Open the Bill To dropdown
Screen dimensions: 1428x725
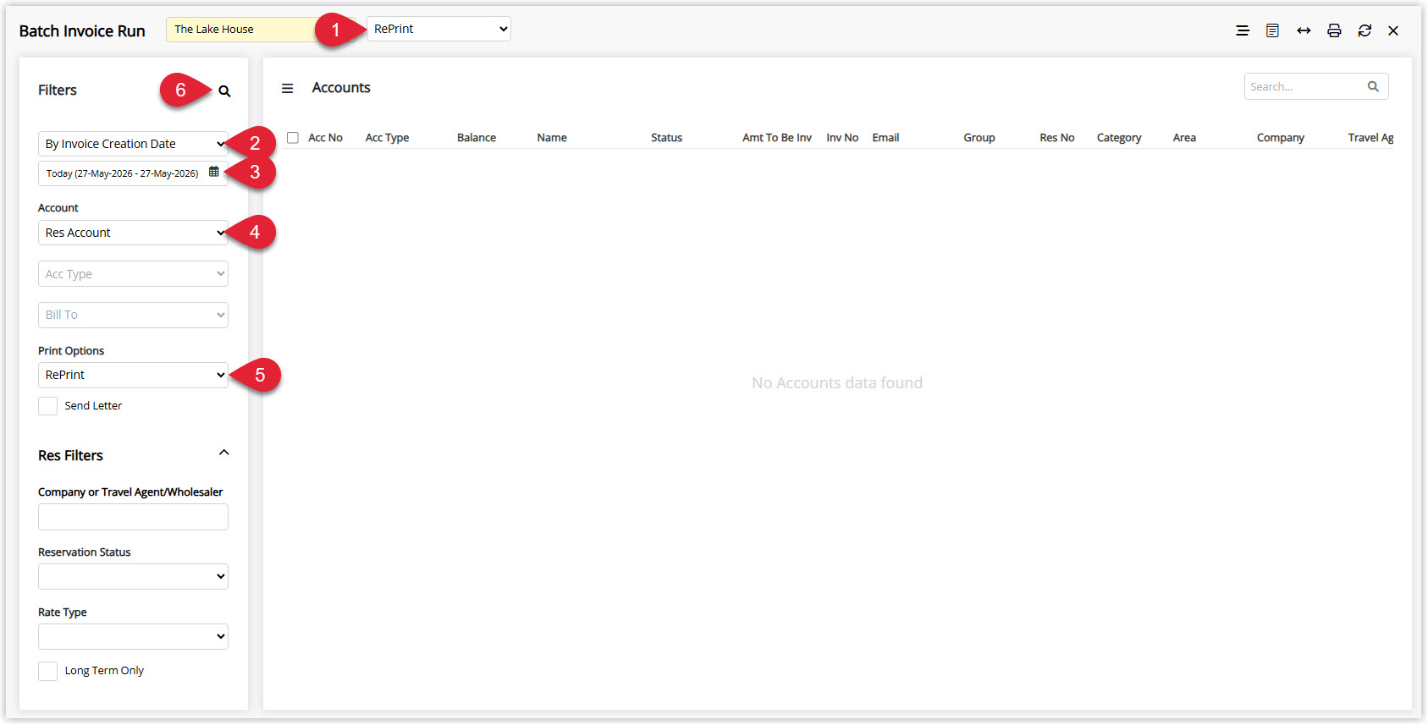pos(133,315)
